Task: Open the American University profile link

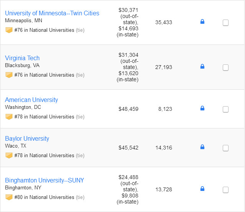Action: click(x=31, y=100)
